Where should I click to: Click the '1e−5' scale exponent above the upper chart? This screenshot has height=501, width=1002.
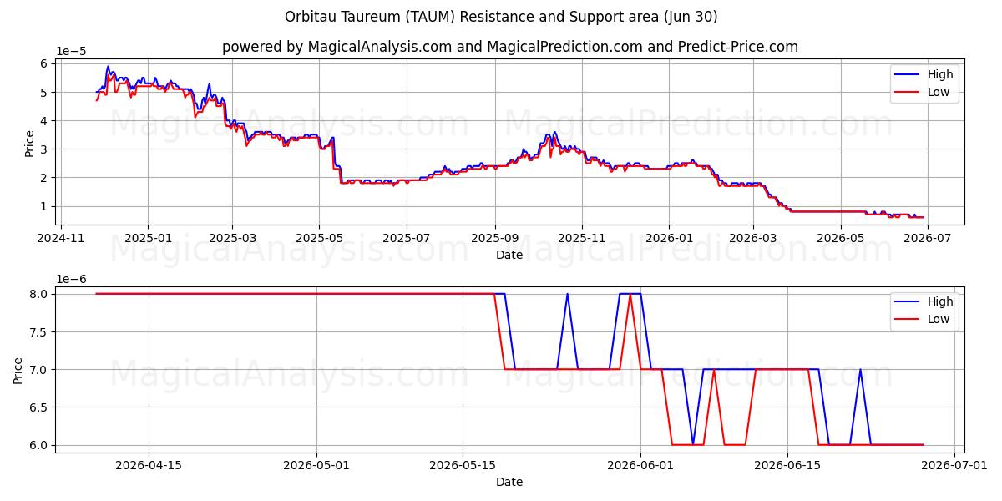(71, 51)
